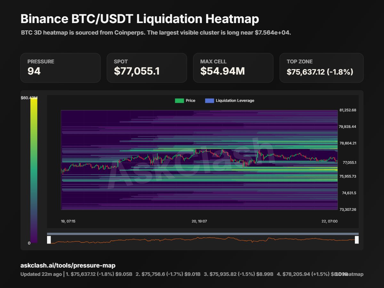The width and height of the screenshot is (384, 288).
Task: Open the MAX CELL $54.94M card
Action: 233,68
